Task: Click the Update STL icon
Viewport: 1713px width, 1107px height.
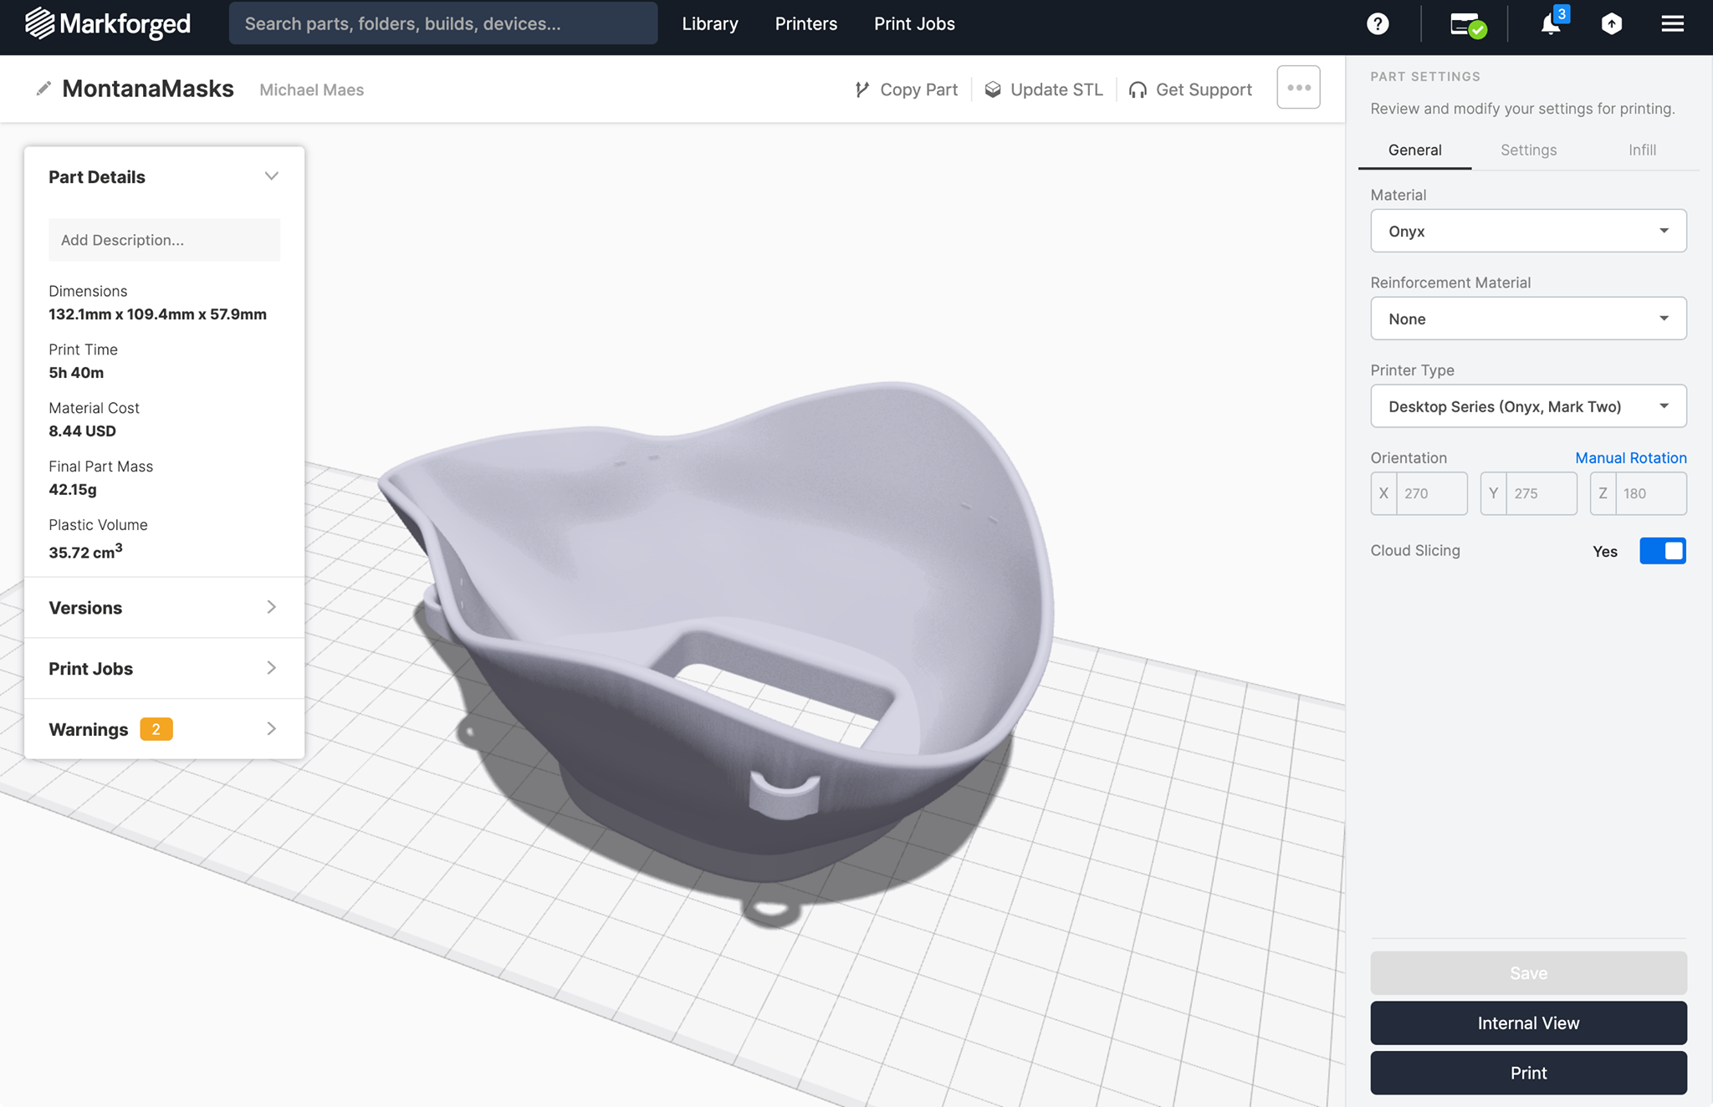Action: (x=993, y=89)
